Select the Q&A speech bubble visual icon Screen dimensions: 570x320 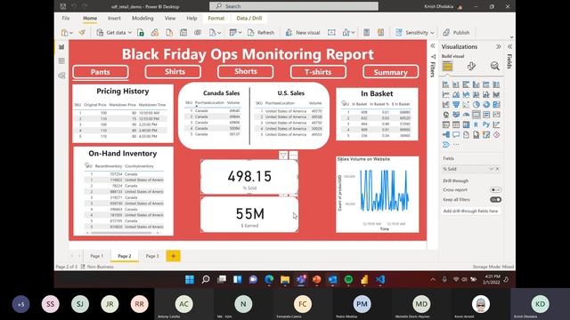[x=456, y=135]
